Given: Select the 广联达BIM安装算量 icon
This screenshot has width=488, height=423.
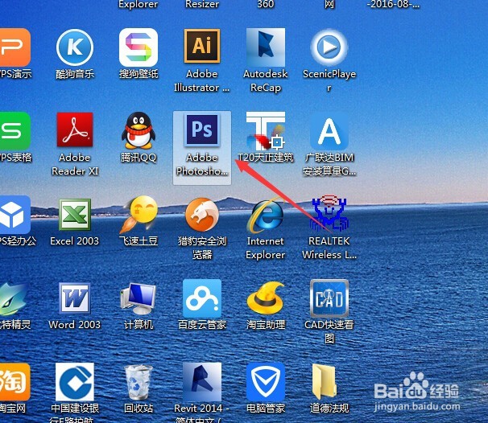Looking at the screenshot, I should (x=329, y=131).
